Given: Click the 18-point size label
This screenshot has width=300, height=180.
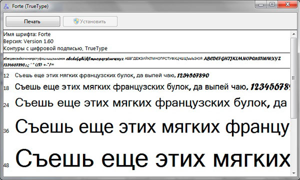Looking at the screenshot, I should tap(6, 88).
